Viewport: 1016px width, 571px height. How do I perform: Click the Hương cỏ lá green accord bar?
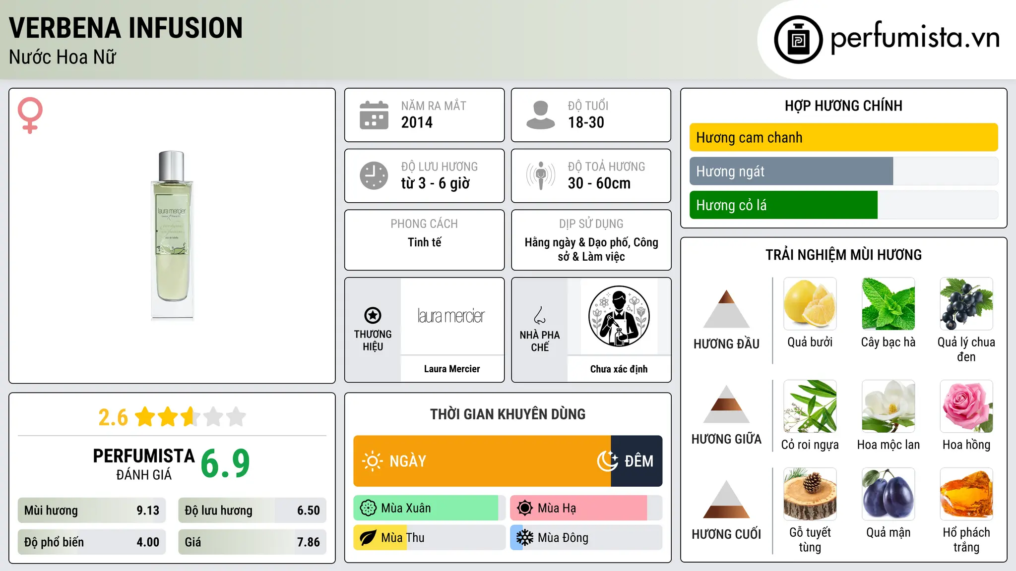783,205
